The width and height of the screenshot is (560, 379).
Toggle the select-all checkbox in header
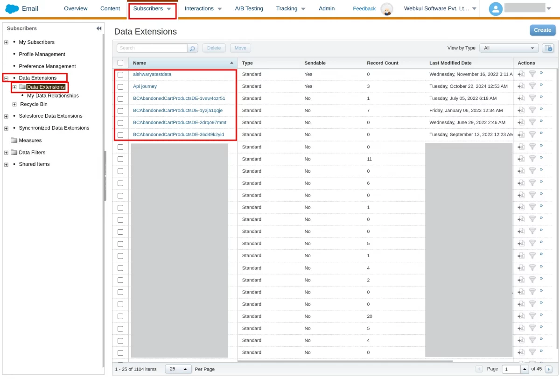[x=120, y=63]
